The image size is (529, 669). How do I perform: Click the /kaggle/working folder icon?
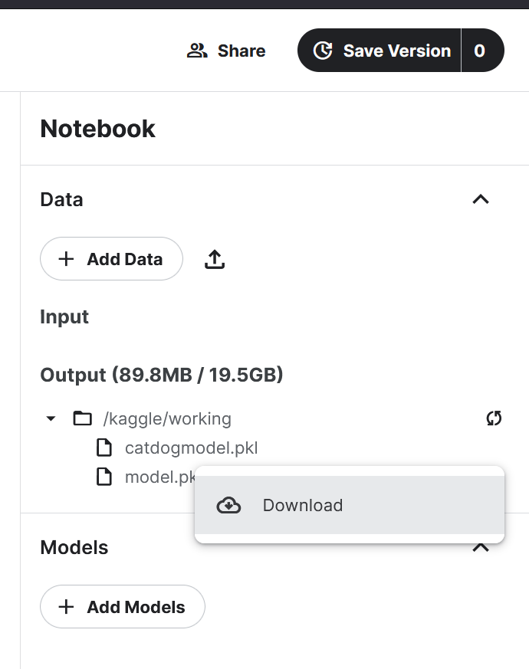pos(82,418)
